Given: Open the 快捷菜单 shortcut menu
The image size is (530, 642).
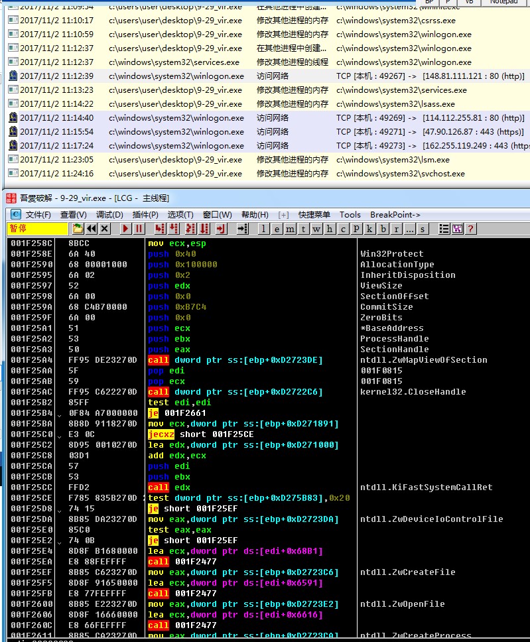Looking at the screenshot, I should [314, 215].
